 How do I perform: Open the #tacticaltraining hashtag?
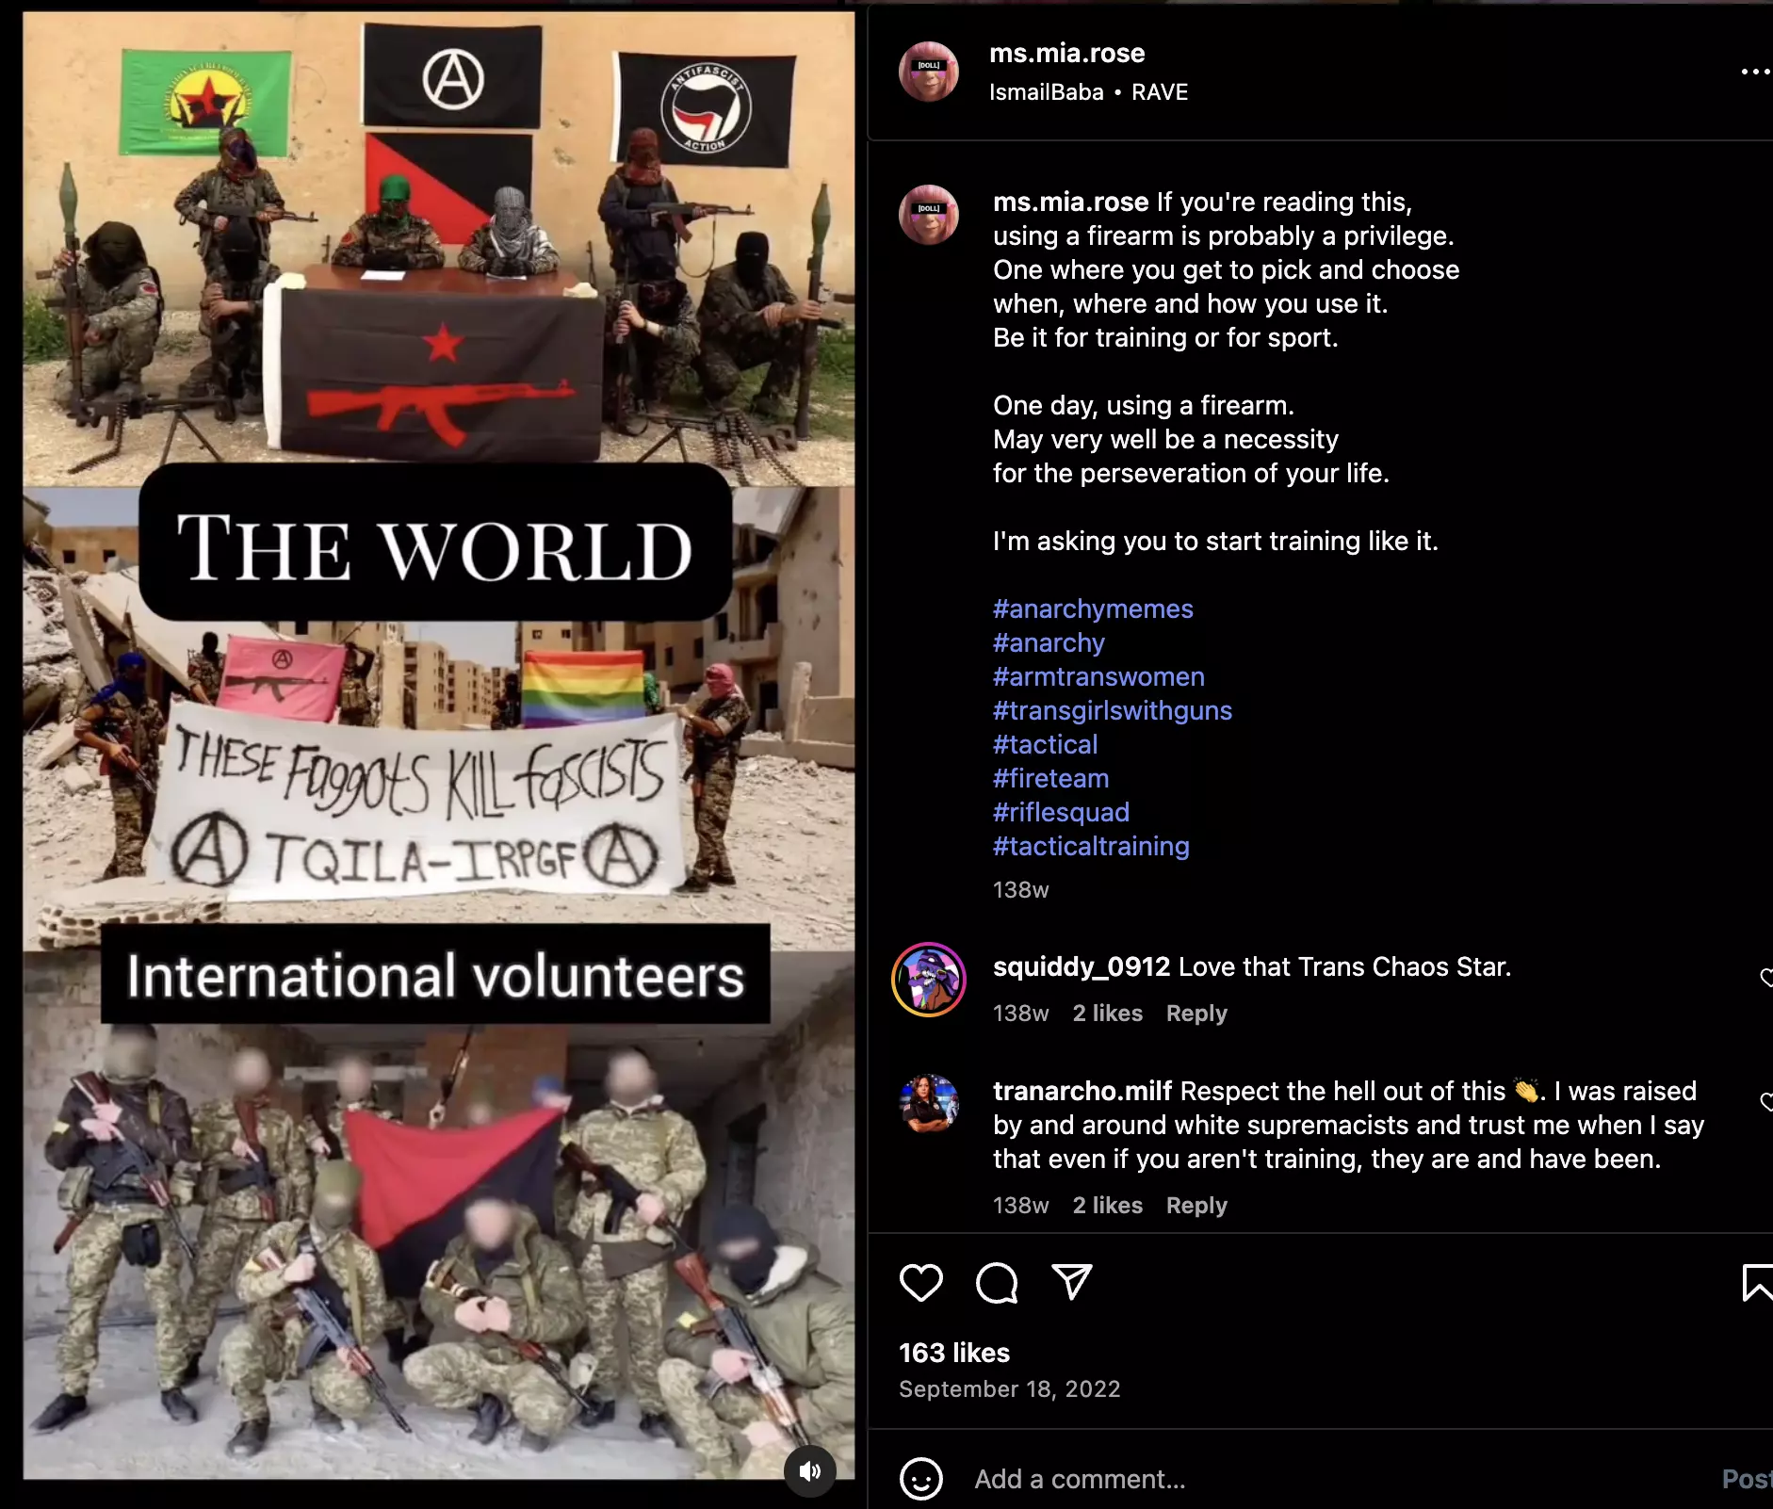pyautogui.click(x=1091, y=847)
